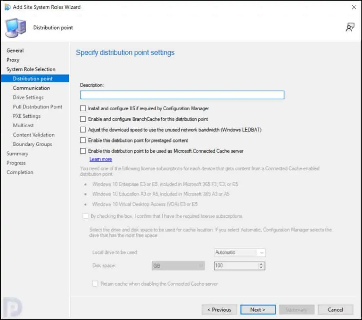Click the 'Windows 10 Virtual Desktop Access' line
The image size is (362, 320).
pos(145,204)
